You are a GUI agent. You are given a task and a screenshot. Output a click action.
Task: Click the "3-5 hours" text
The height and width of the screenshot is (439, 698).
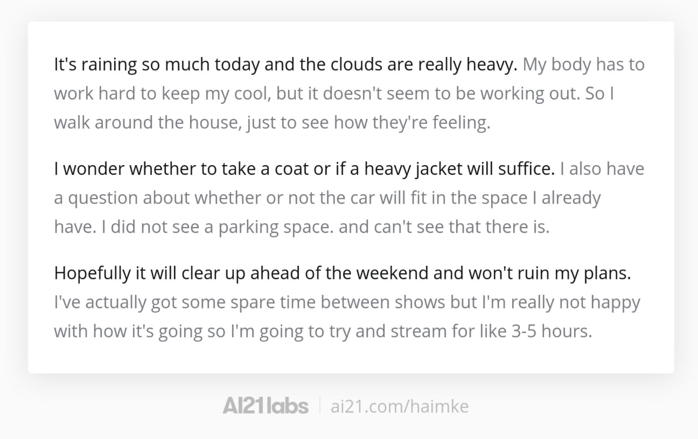coord(551,331)
